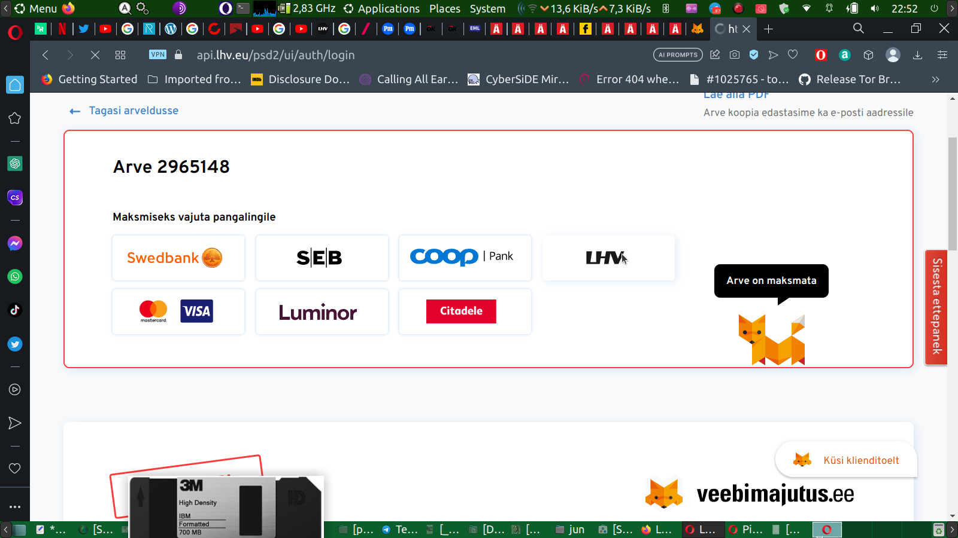Open Opera Speed Dial start page
Viewport: 958px width, 538px height.
(120, 55)
